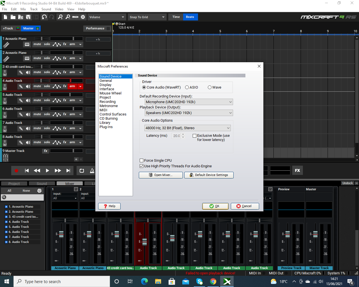Expand arm options arrow on track 4
The image size is (359, 287).
click(80, 86)
